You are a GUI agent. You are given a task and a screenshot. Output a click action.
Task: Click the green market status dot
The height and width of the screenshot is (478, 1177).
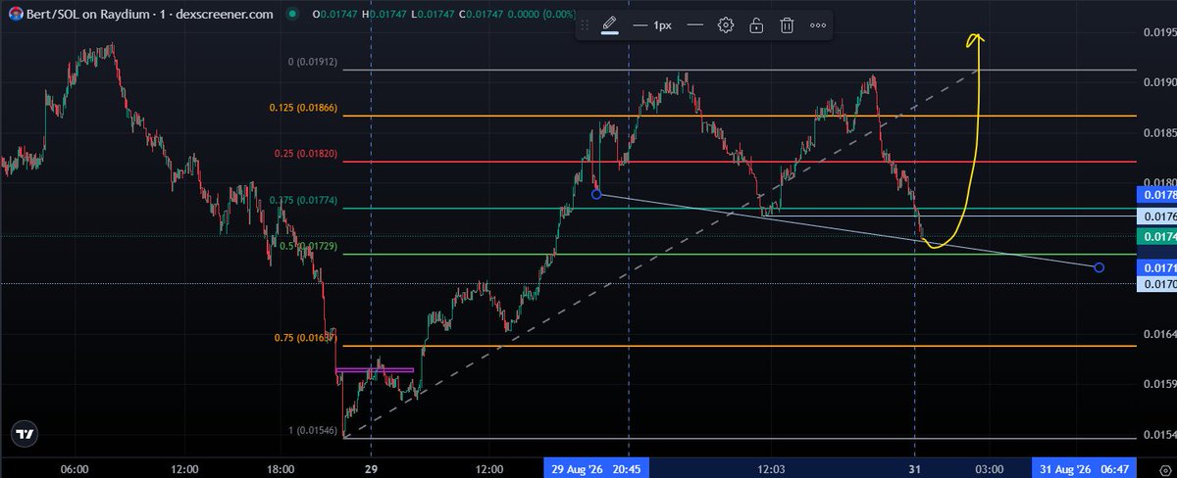[294, 15]
